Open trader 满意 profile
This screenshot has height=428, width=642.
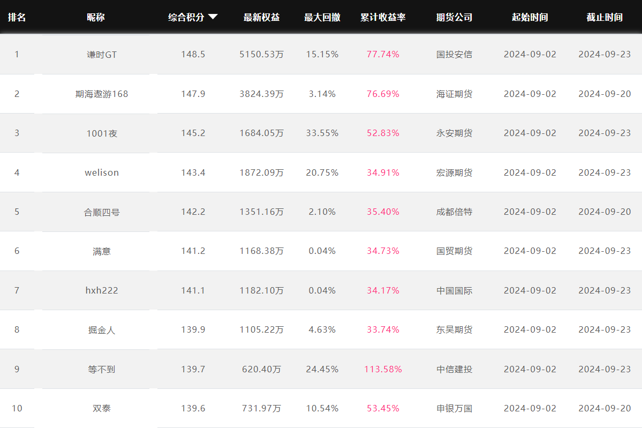(102, 251)
